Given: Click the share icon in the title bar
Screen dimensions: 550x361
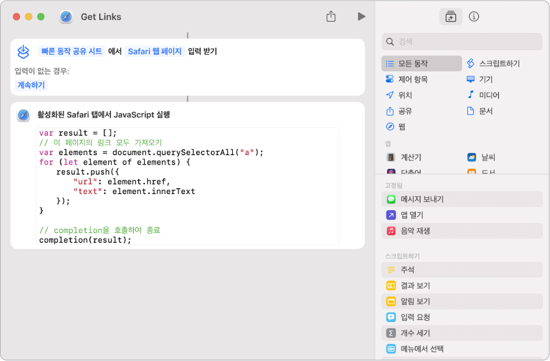Looking at the screenshot, I should tap(331, 17).
